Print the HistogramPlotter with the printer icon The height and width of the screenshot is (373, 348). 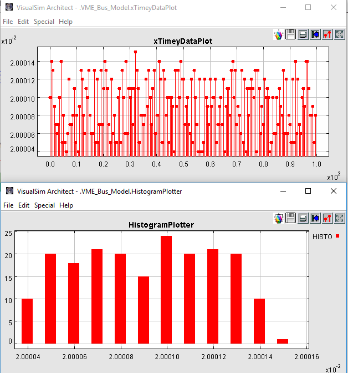pos(303,219)
